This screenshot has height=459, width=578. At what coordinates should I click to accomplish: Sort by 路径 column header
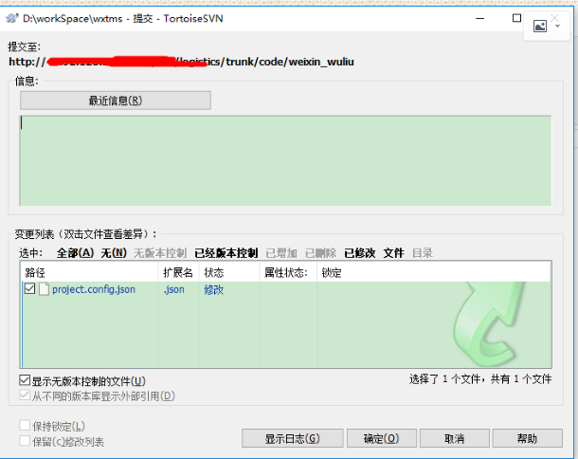coord(89,273)
